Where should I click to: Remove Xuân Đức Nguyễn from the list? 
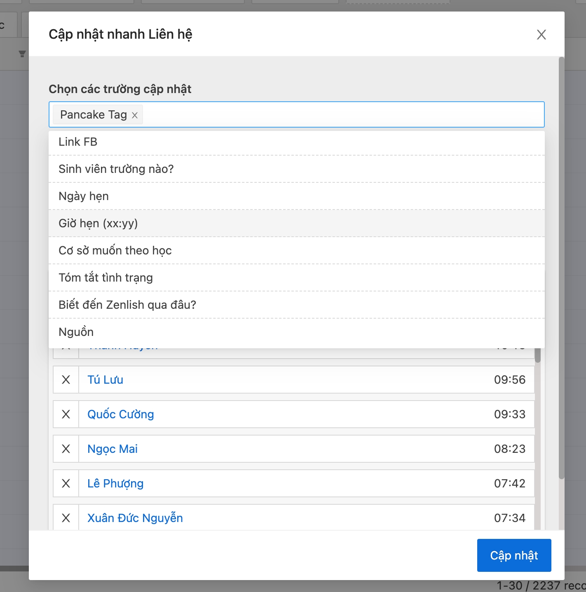66,518
